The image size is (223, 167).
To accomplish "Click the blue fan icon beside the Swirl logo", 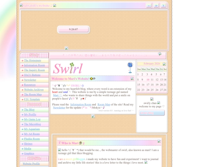I will (x=130, y=68).
